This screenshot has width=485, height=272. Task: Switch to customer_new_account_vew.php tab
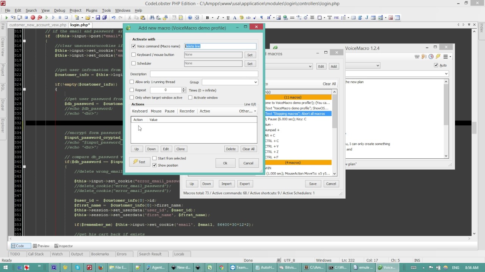tap(38, 25)
